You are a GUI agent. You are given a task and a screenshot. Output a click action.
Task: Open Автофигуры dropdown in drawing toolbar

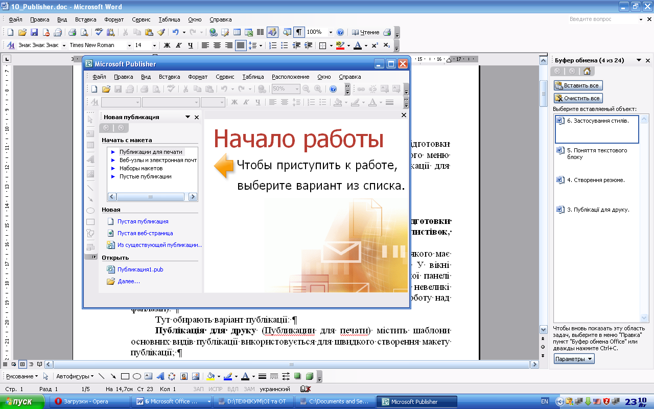[x=75, y=376]
